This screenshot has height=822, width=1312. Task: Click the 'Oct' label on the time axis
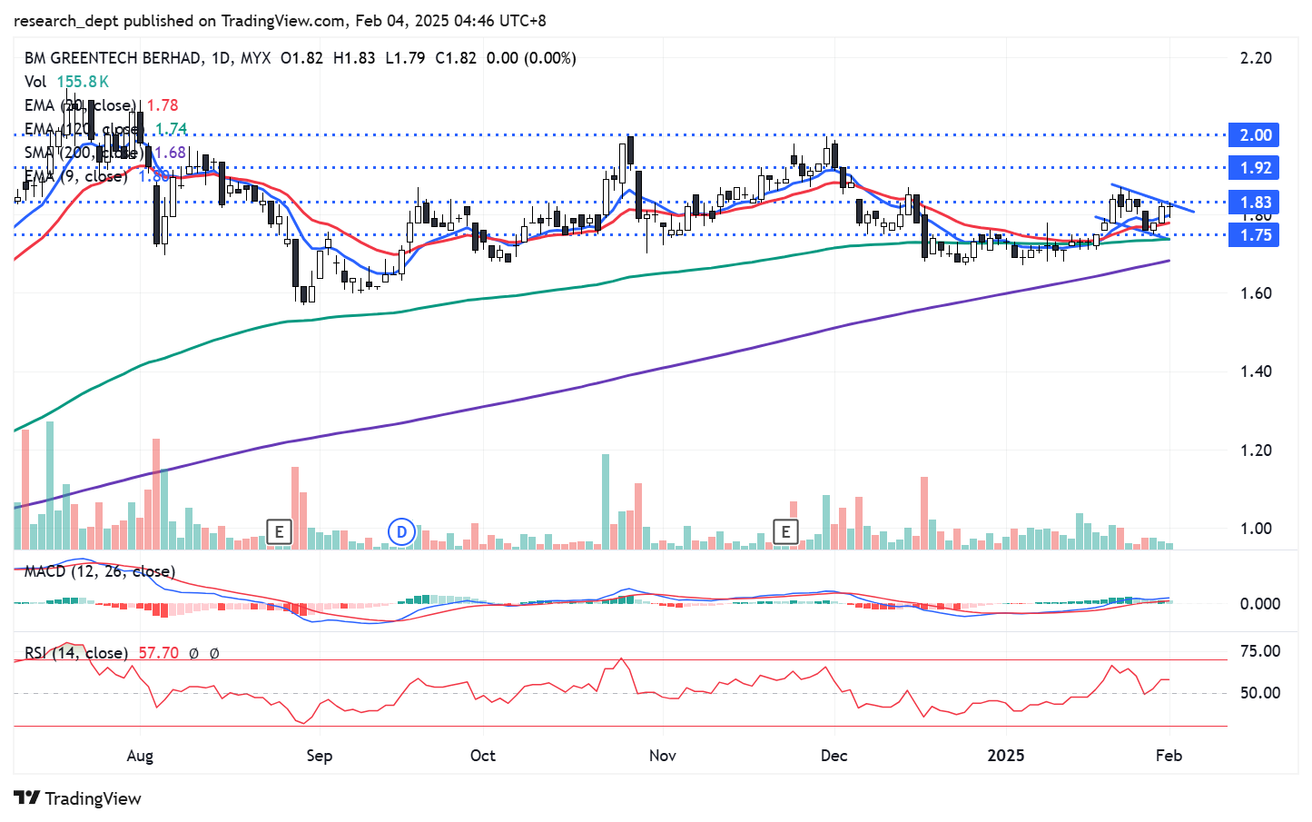[x=483, y=756]
